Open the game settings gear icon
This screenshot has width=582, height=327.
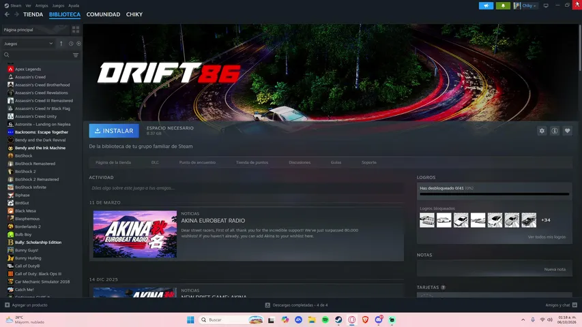tap(542, 131)
